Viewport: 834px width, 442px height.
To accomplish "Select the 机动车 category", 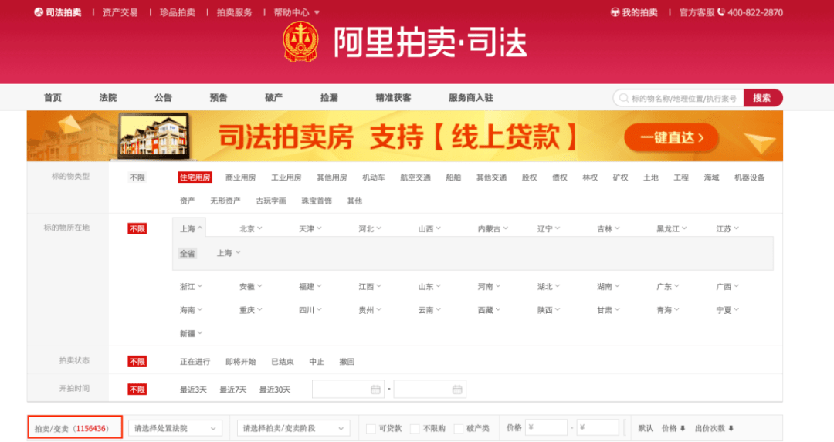I will pos(374,177).
